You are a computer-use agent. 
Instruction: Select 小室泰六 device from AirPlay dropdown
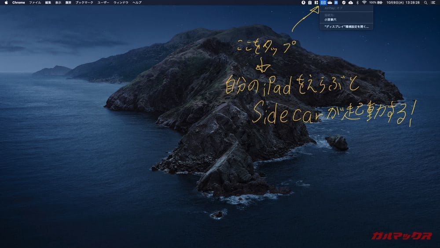pyautogui.click(x=330, y=20)
